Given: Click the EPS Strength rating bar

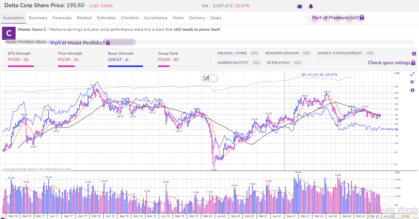Looking at the screenshot, I should point(21,66).
